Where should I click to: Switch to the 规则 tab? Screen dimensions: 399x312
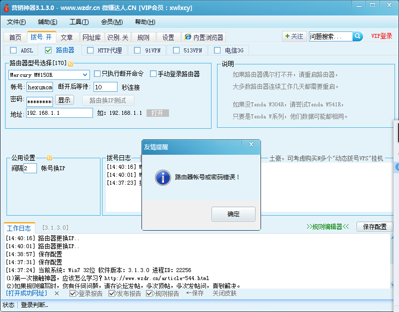[143, 37]
